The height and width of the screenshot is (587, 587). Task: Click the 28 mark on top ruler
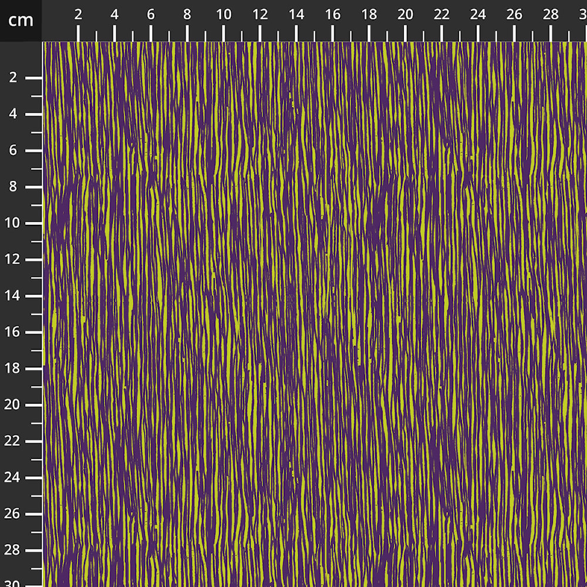551,15
